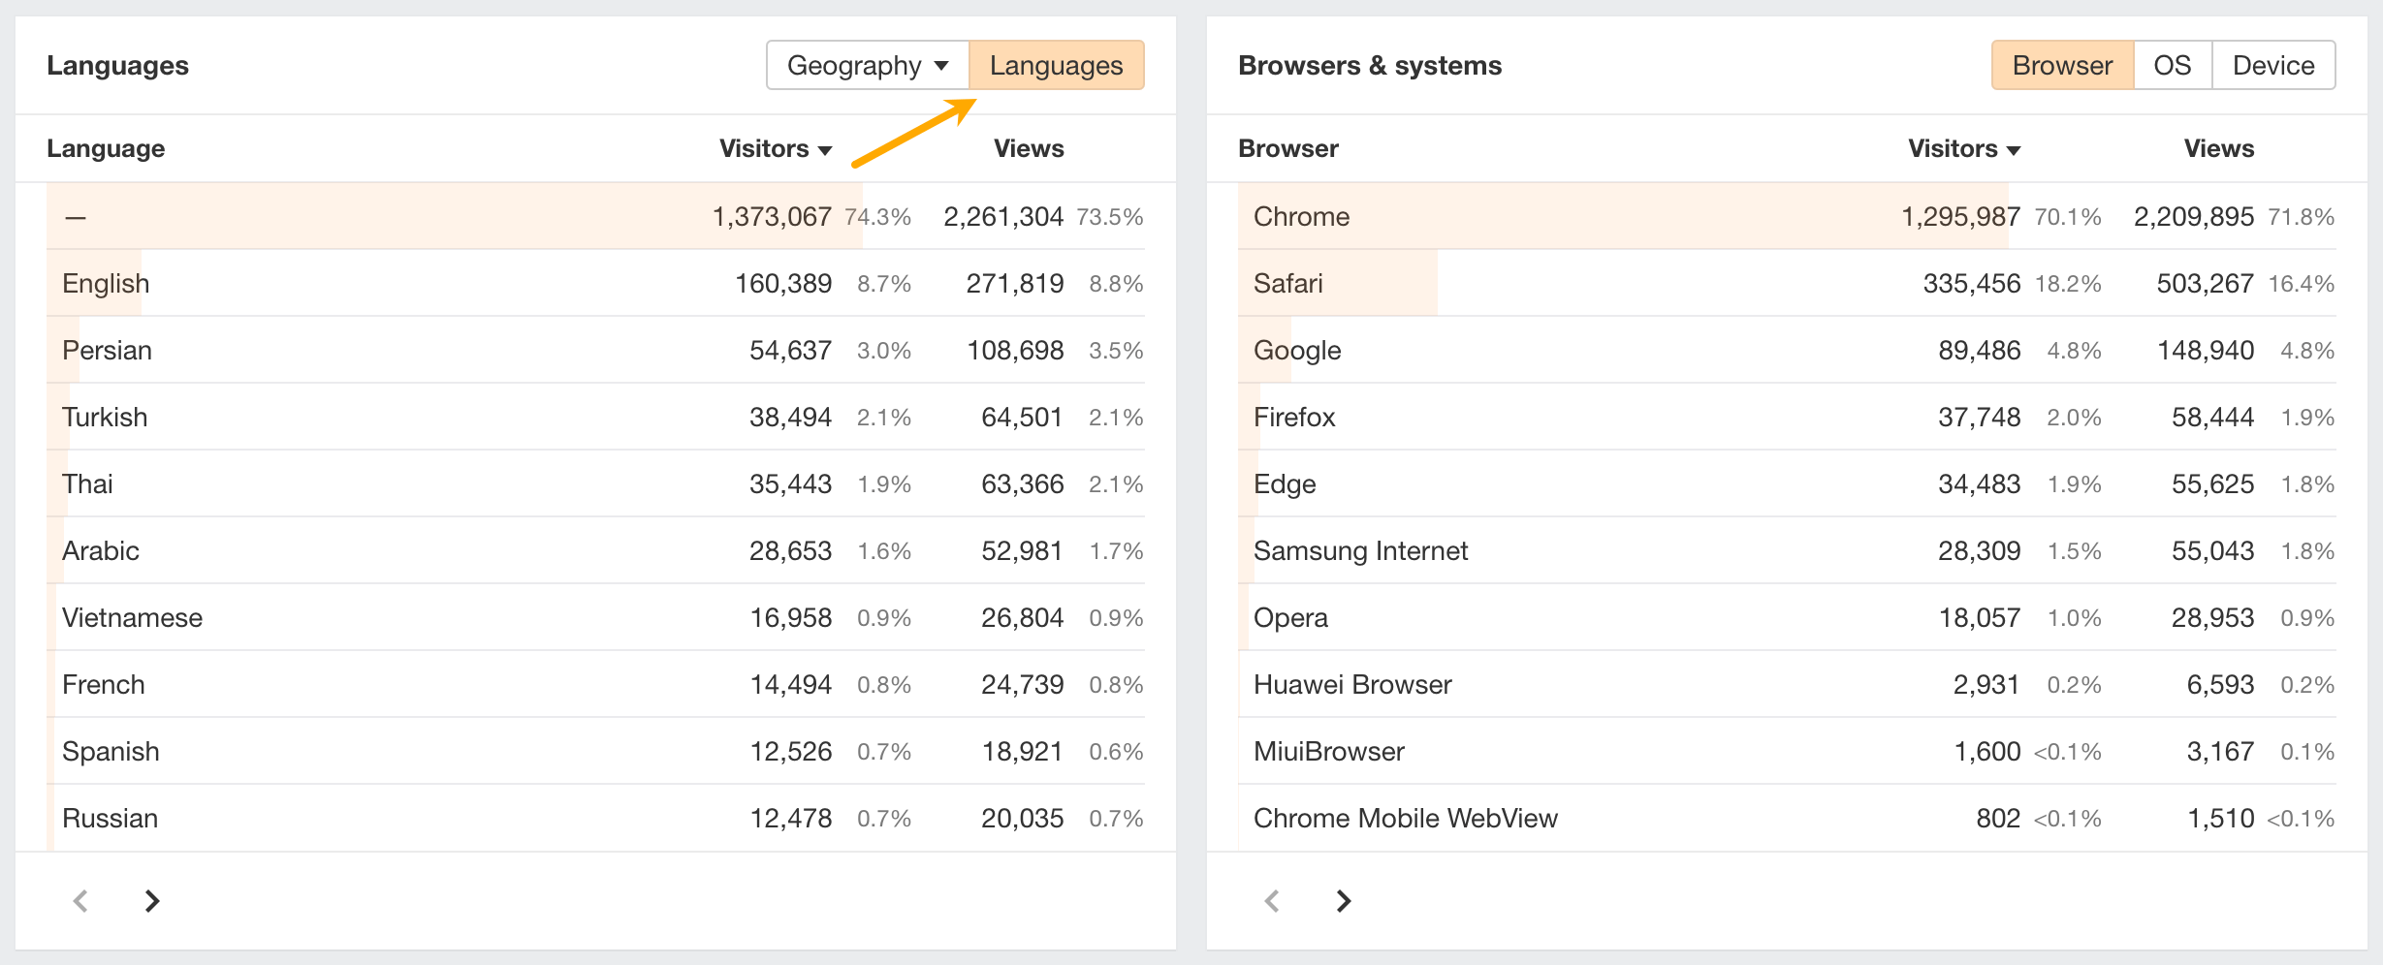
Task: Go to next page of Browsers table
Action: pyautogui.click(x=1343, y=901)
